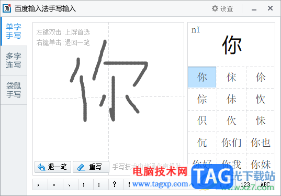This screenshot has width=281, height=196.
Task: Click the 重写 rewrite button
Action: (91, 167)
